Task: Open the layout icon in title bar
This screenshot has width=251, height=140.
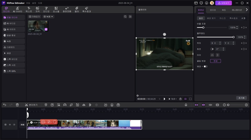Action: pyautogui.click(x=196, y=3)
